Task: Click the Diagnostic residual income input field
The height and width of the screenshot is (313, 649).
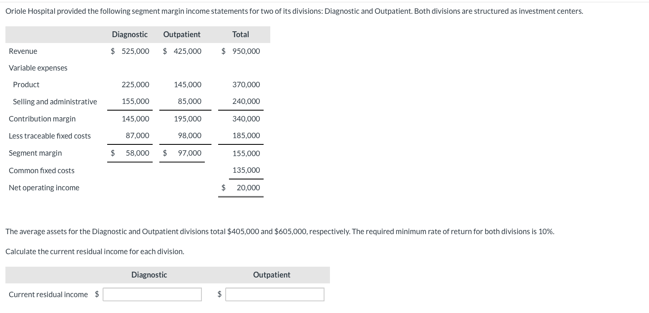Action: point(152,294)
